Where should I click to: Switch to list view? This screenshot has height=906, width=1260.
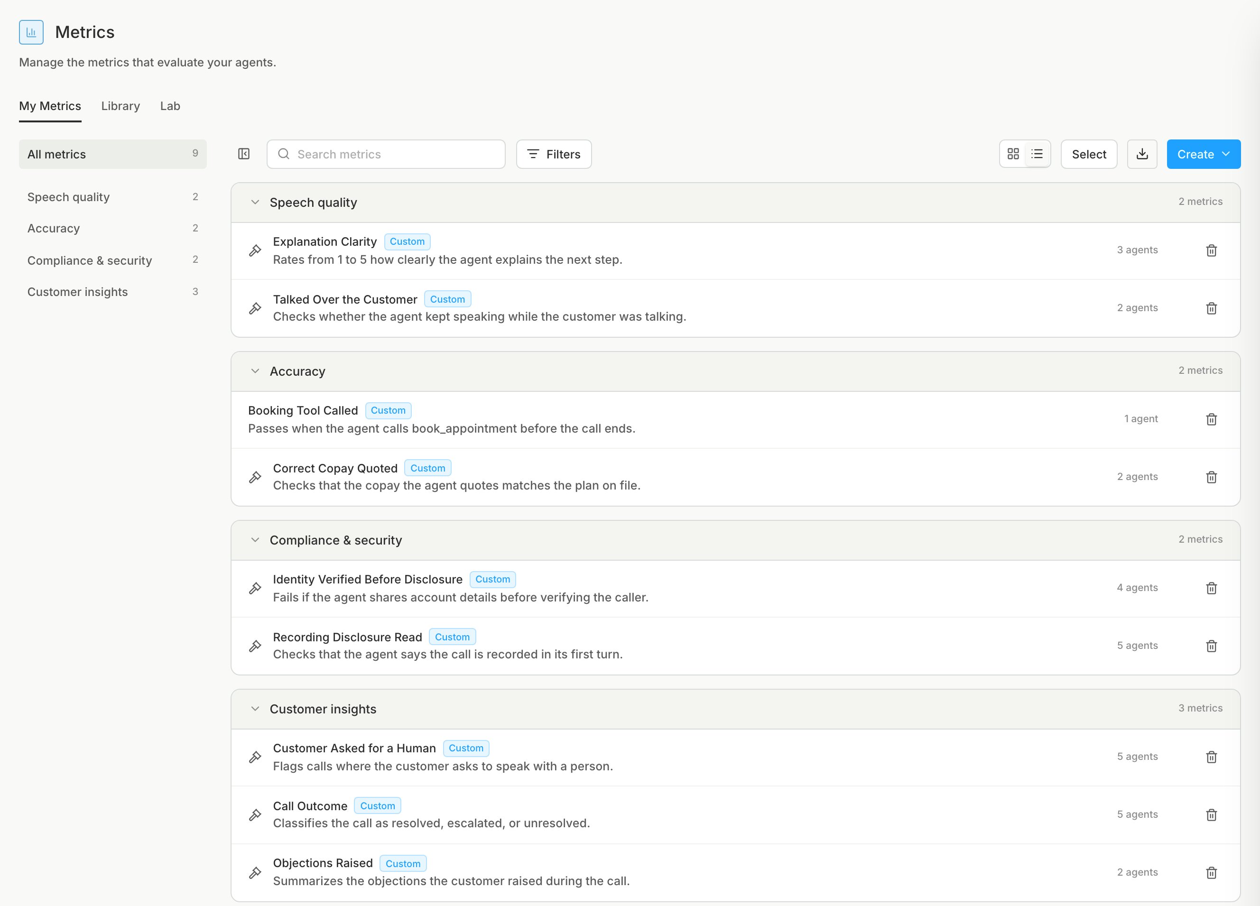1037,154
